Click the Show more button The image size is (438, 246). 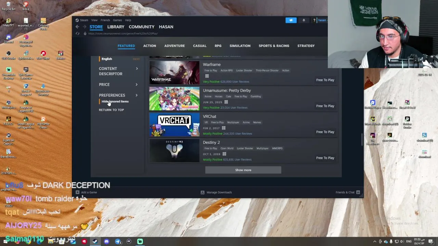point(243,170)
